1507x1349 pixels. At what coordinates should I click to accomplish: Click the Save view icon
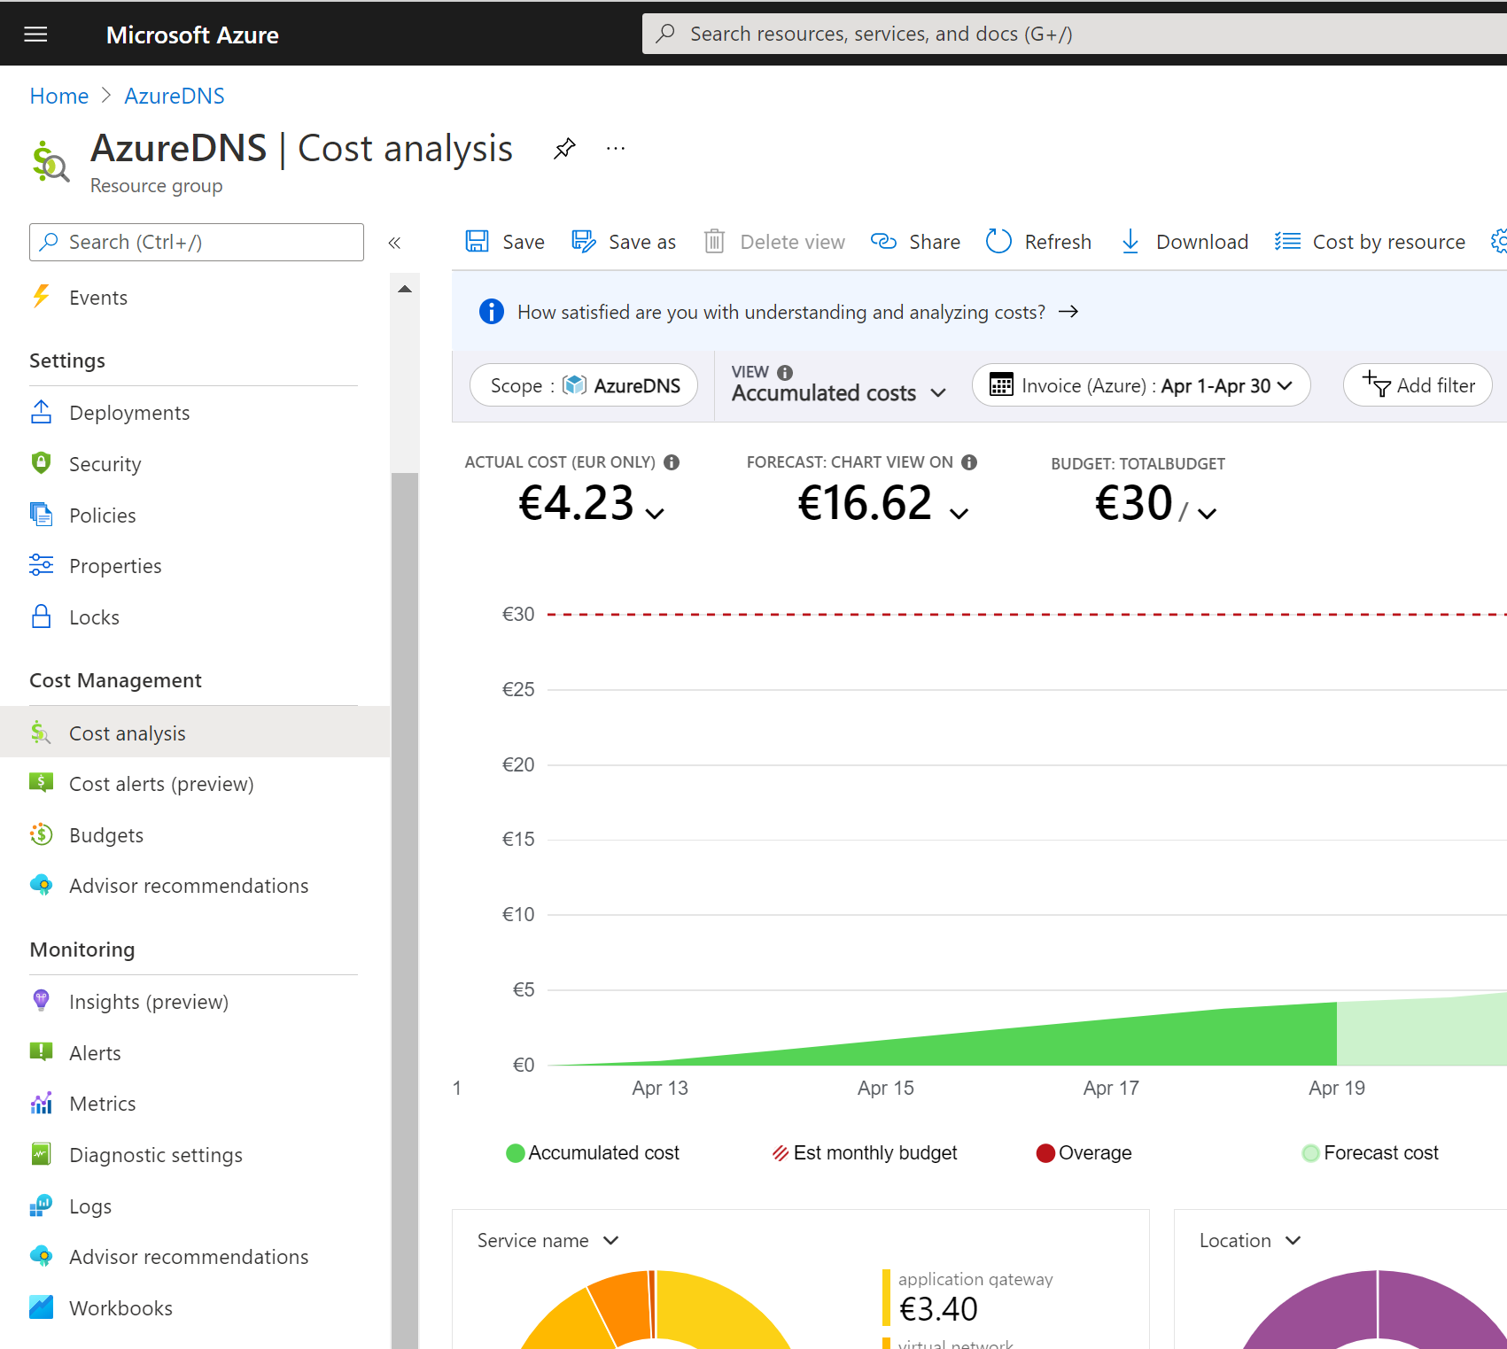click(478, 242)
